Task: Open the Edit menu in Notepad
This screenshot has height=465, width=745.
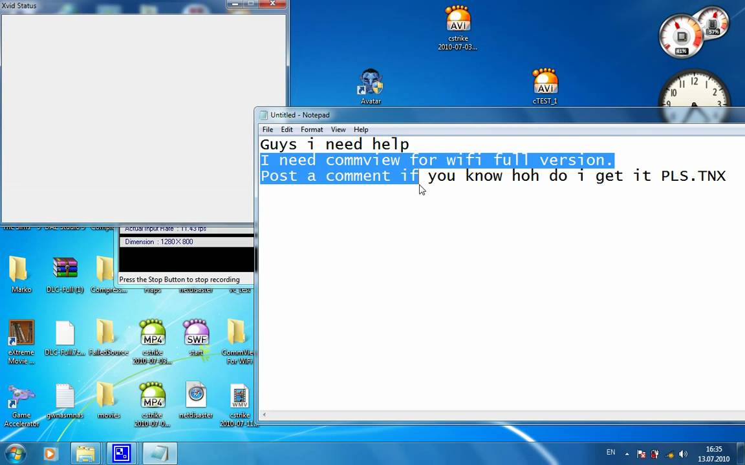Action: click(286, 130)
